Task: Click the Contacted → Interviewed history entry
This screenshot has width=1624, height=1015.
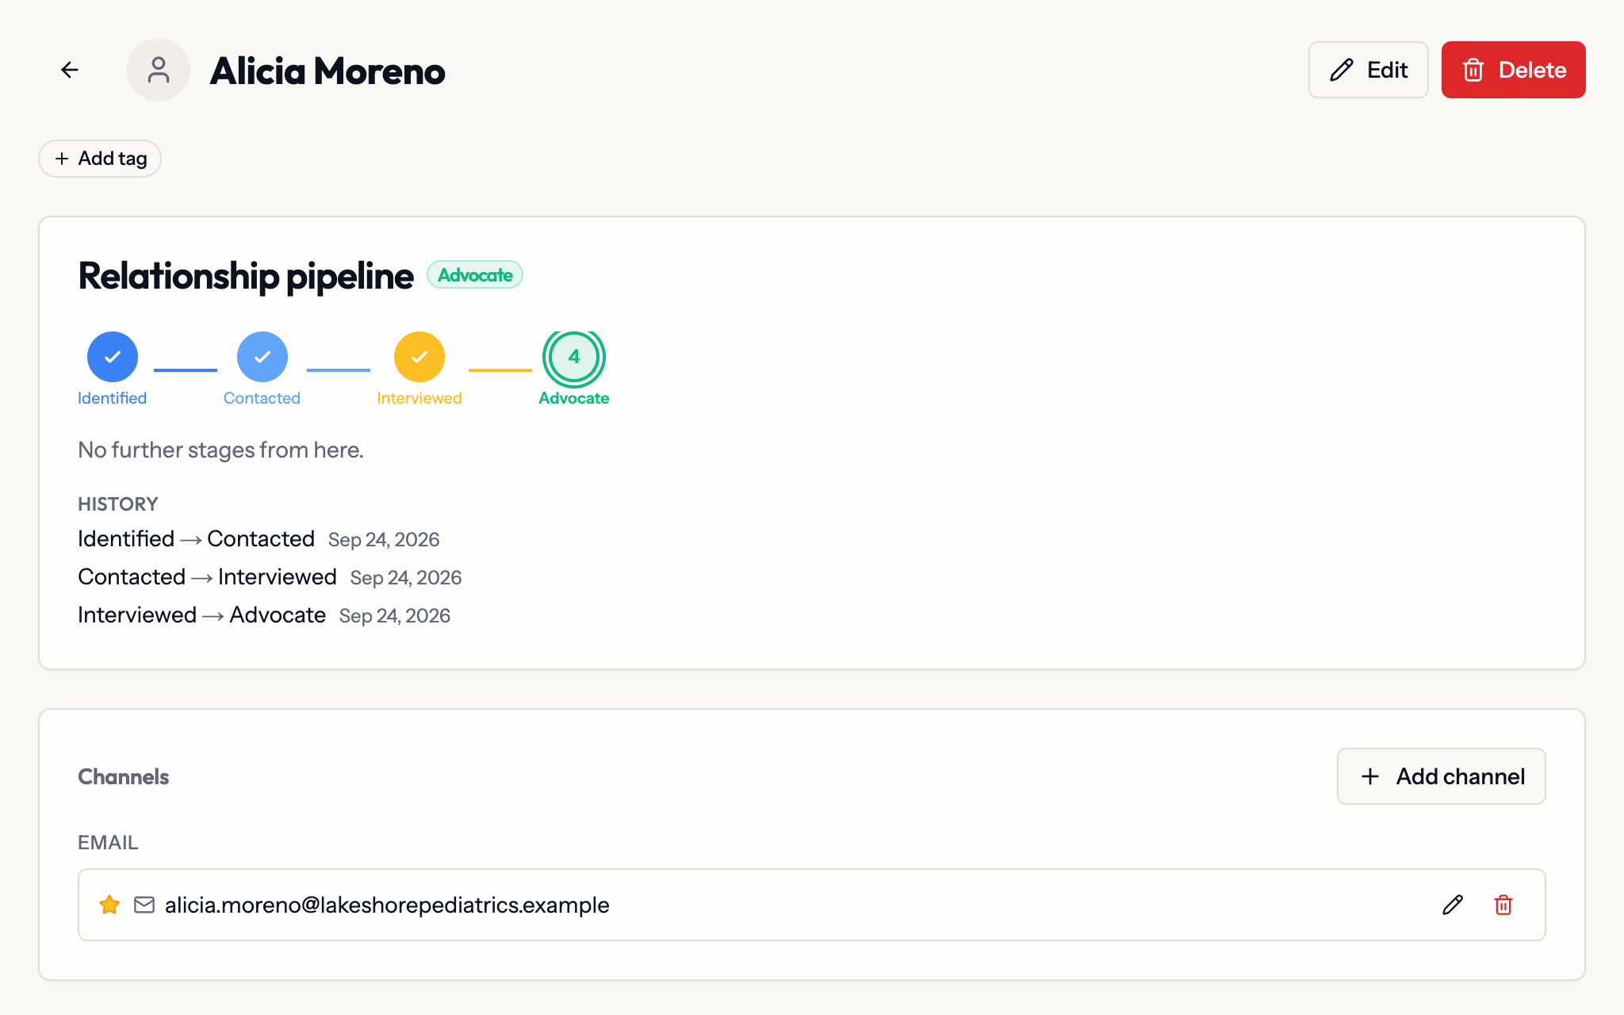Action: pyautogui.click(x=270, y=577)
